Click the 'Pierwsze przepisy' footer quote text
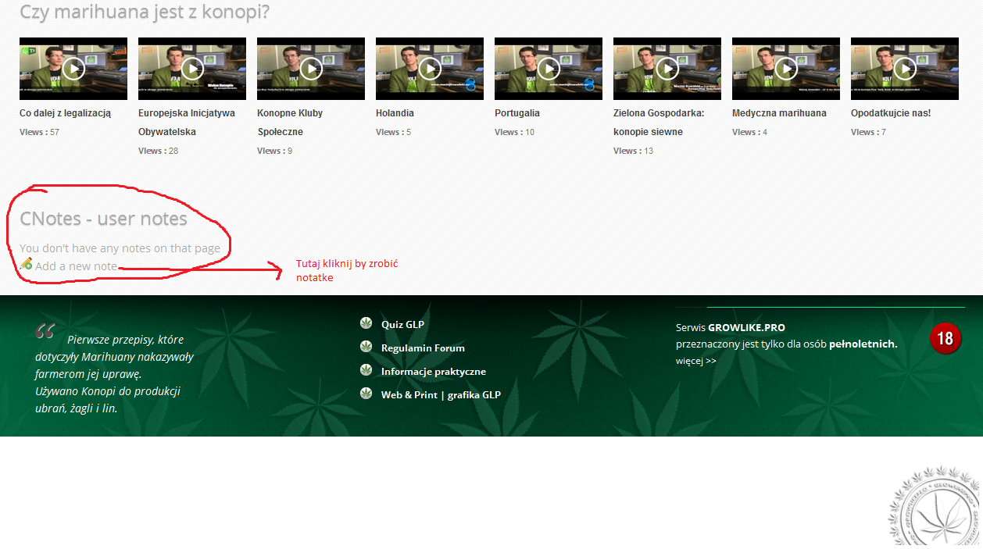This screenshot has height=549, width=983. point(115,373)
